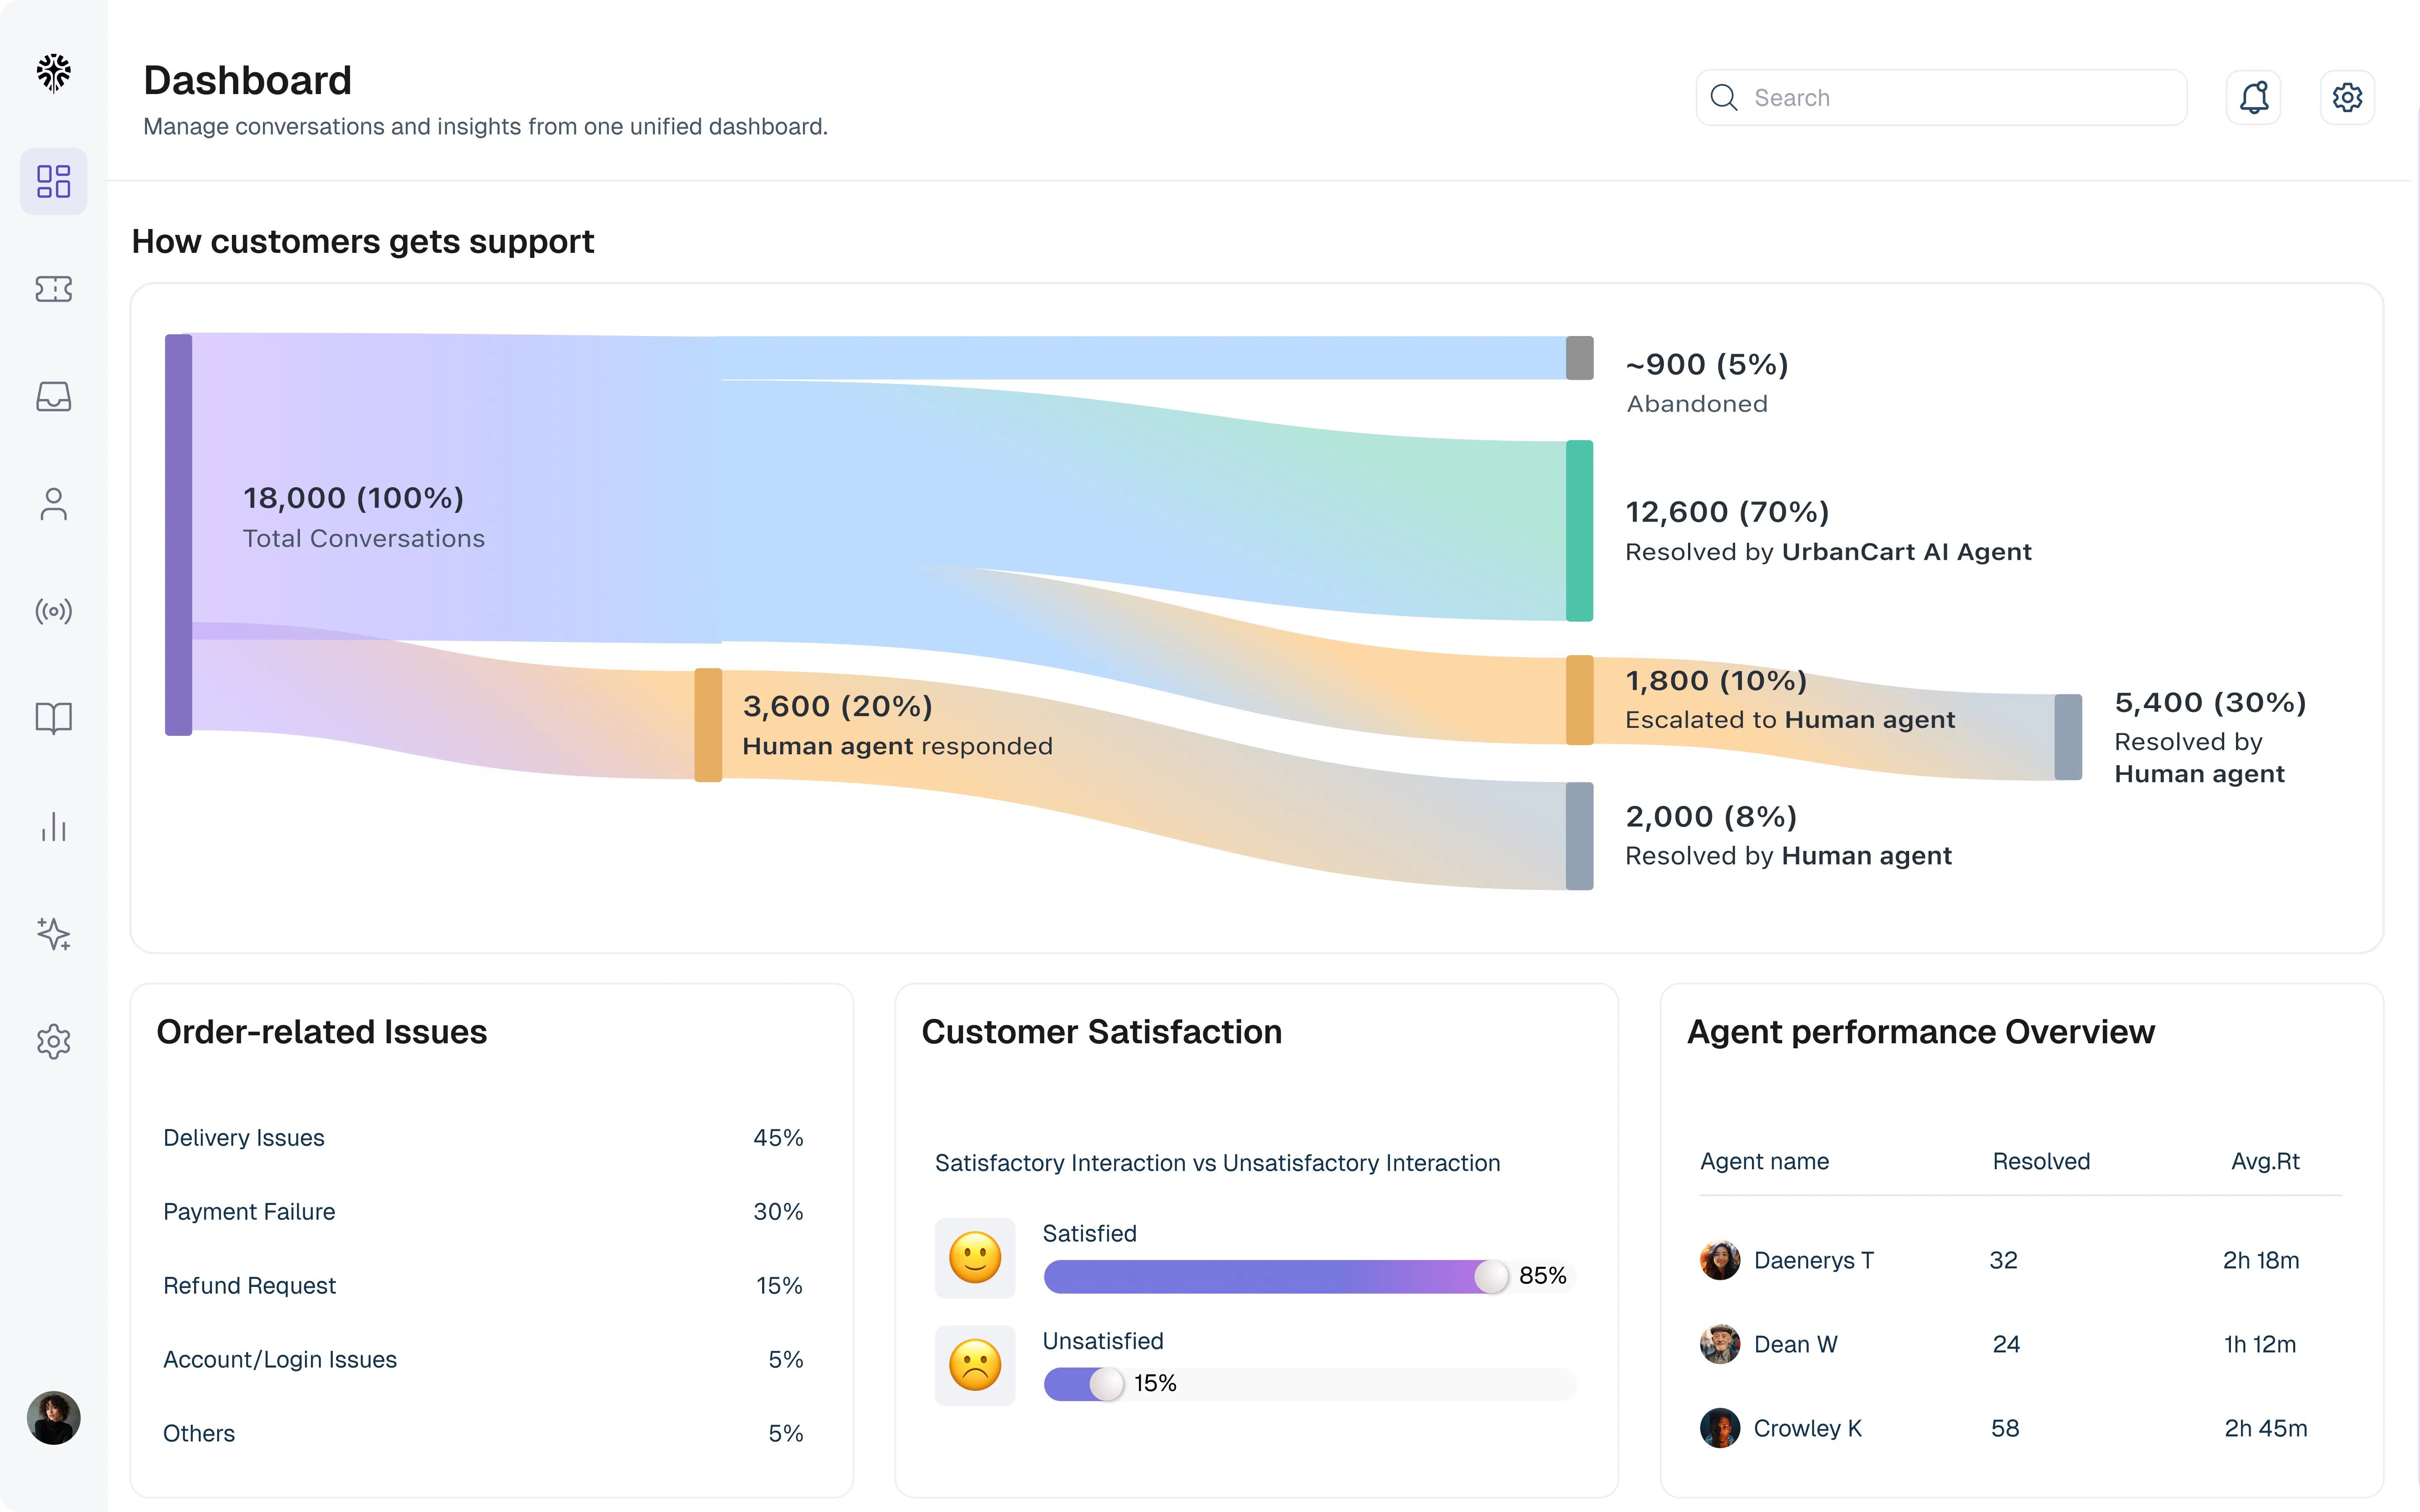Open the Tickets icon in sidebar
Screen dimensions: 2420x1512
click(54, 289)
